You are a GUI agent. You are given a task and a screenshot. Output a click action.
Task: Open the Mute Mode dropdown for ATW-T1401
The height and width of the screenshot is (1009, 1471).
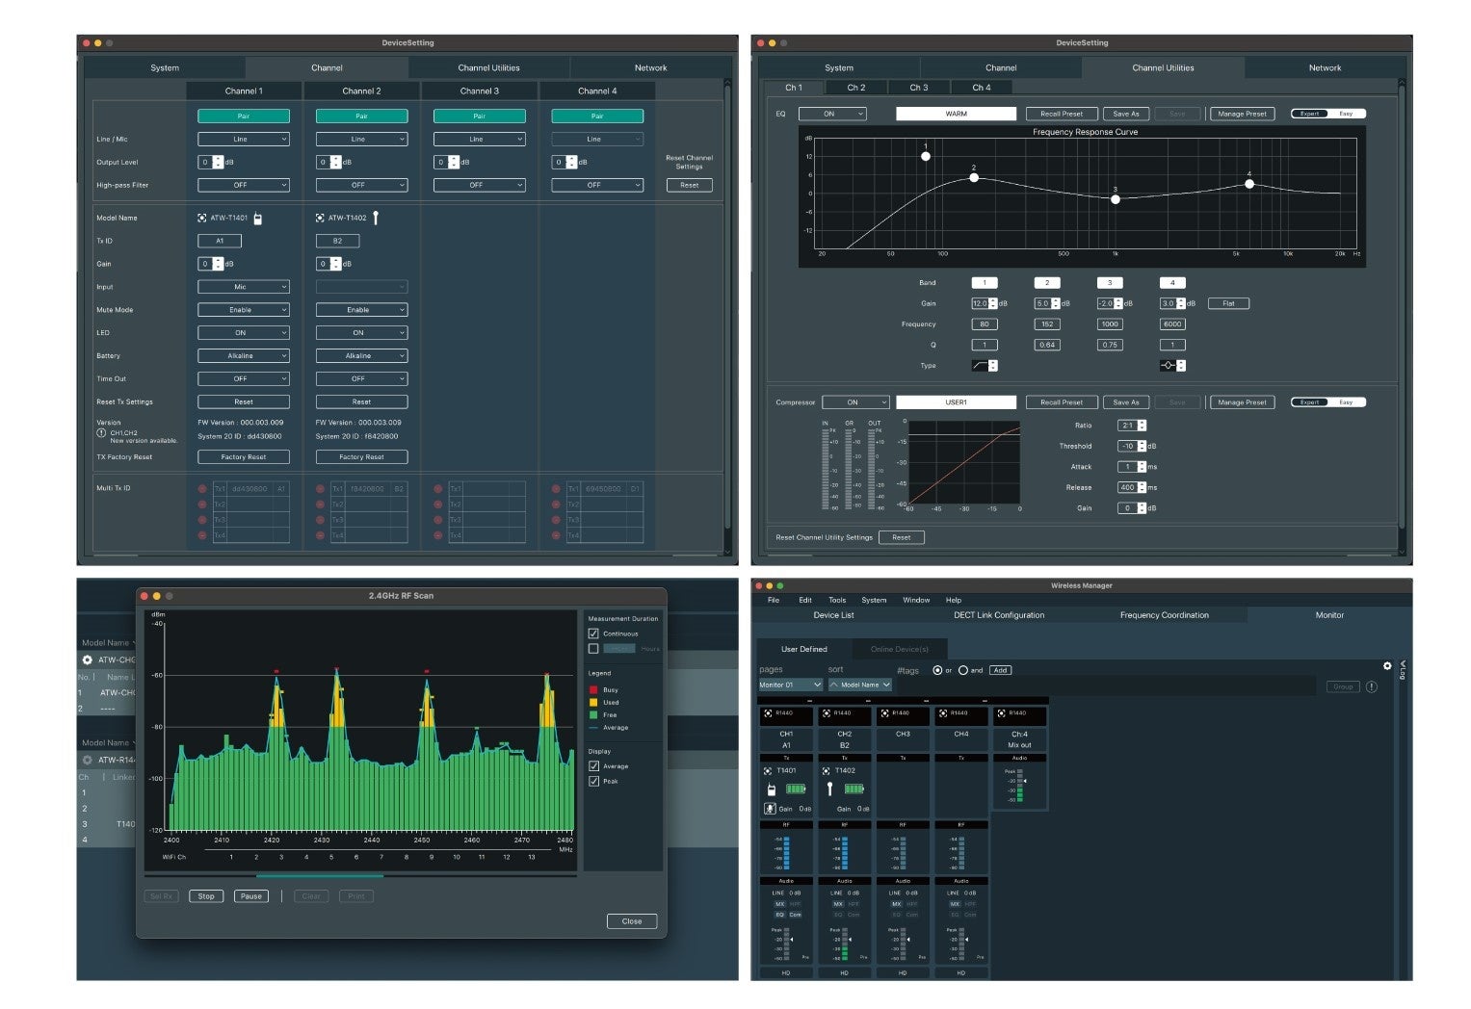(x=244, y=310)
